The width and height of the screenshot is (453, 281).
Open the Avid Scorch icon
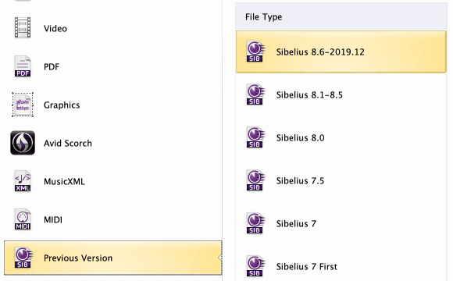[23, 143]
